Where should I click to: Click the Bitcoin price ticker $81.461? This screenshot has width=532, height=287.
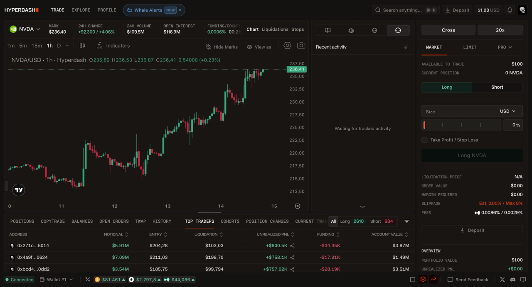[110, 280]
